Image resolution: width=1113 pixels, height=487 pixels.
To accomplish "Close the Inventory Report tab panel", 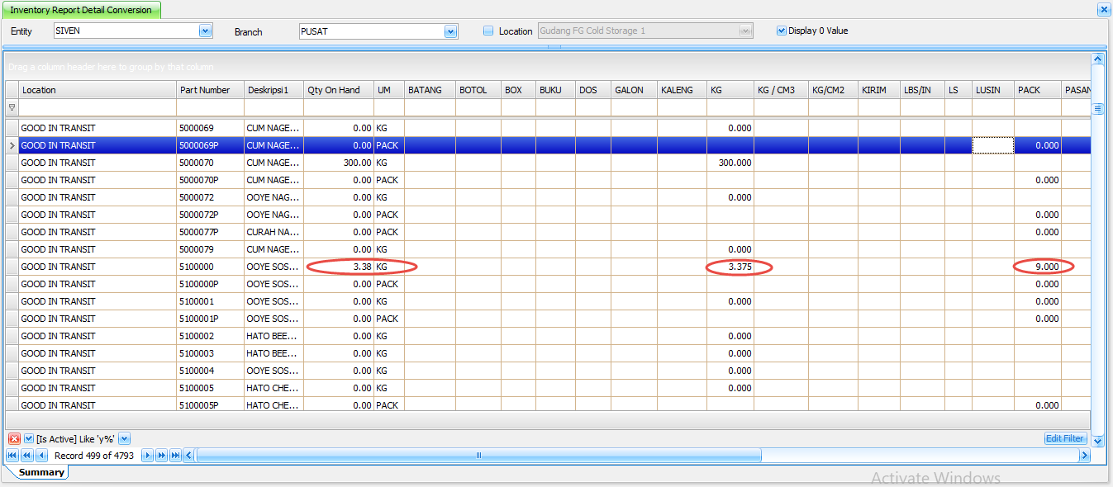I will pyautogui.click(x=1103, y=10).
